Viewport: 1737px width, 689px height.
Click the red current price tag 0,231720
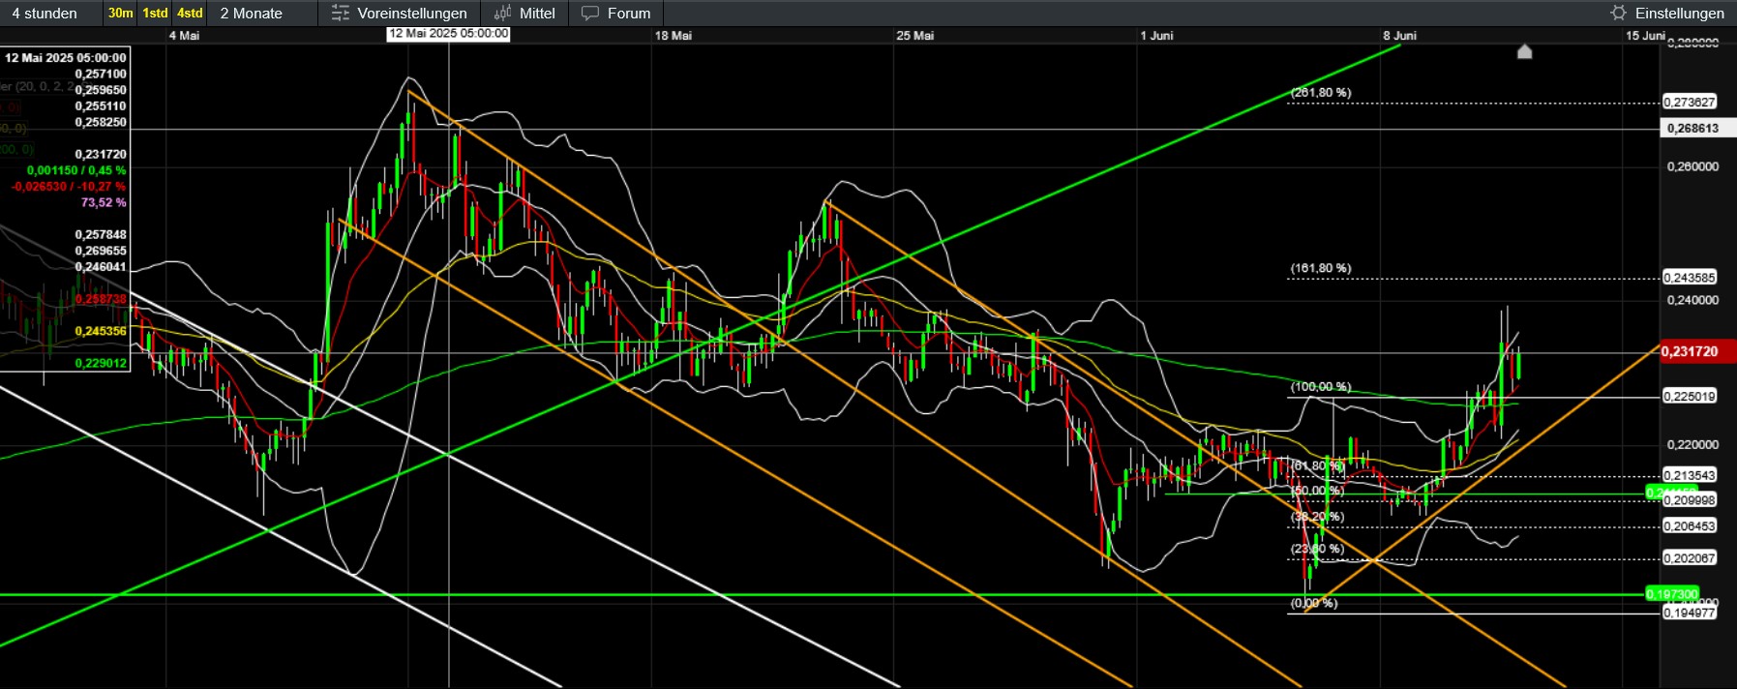(x=1695, y=351)
